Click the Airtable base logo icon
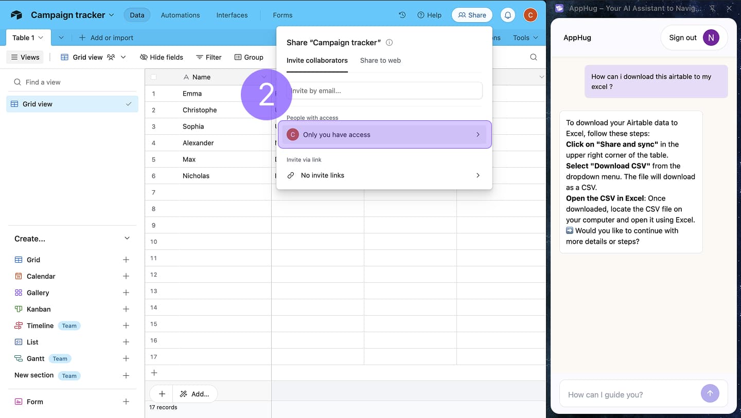Image resolution: width=741 pixels, height=418 pixels. 16,15
